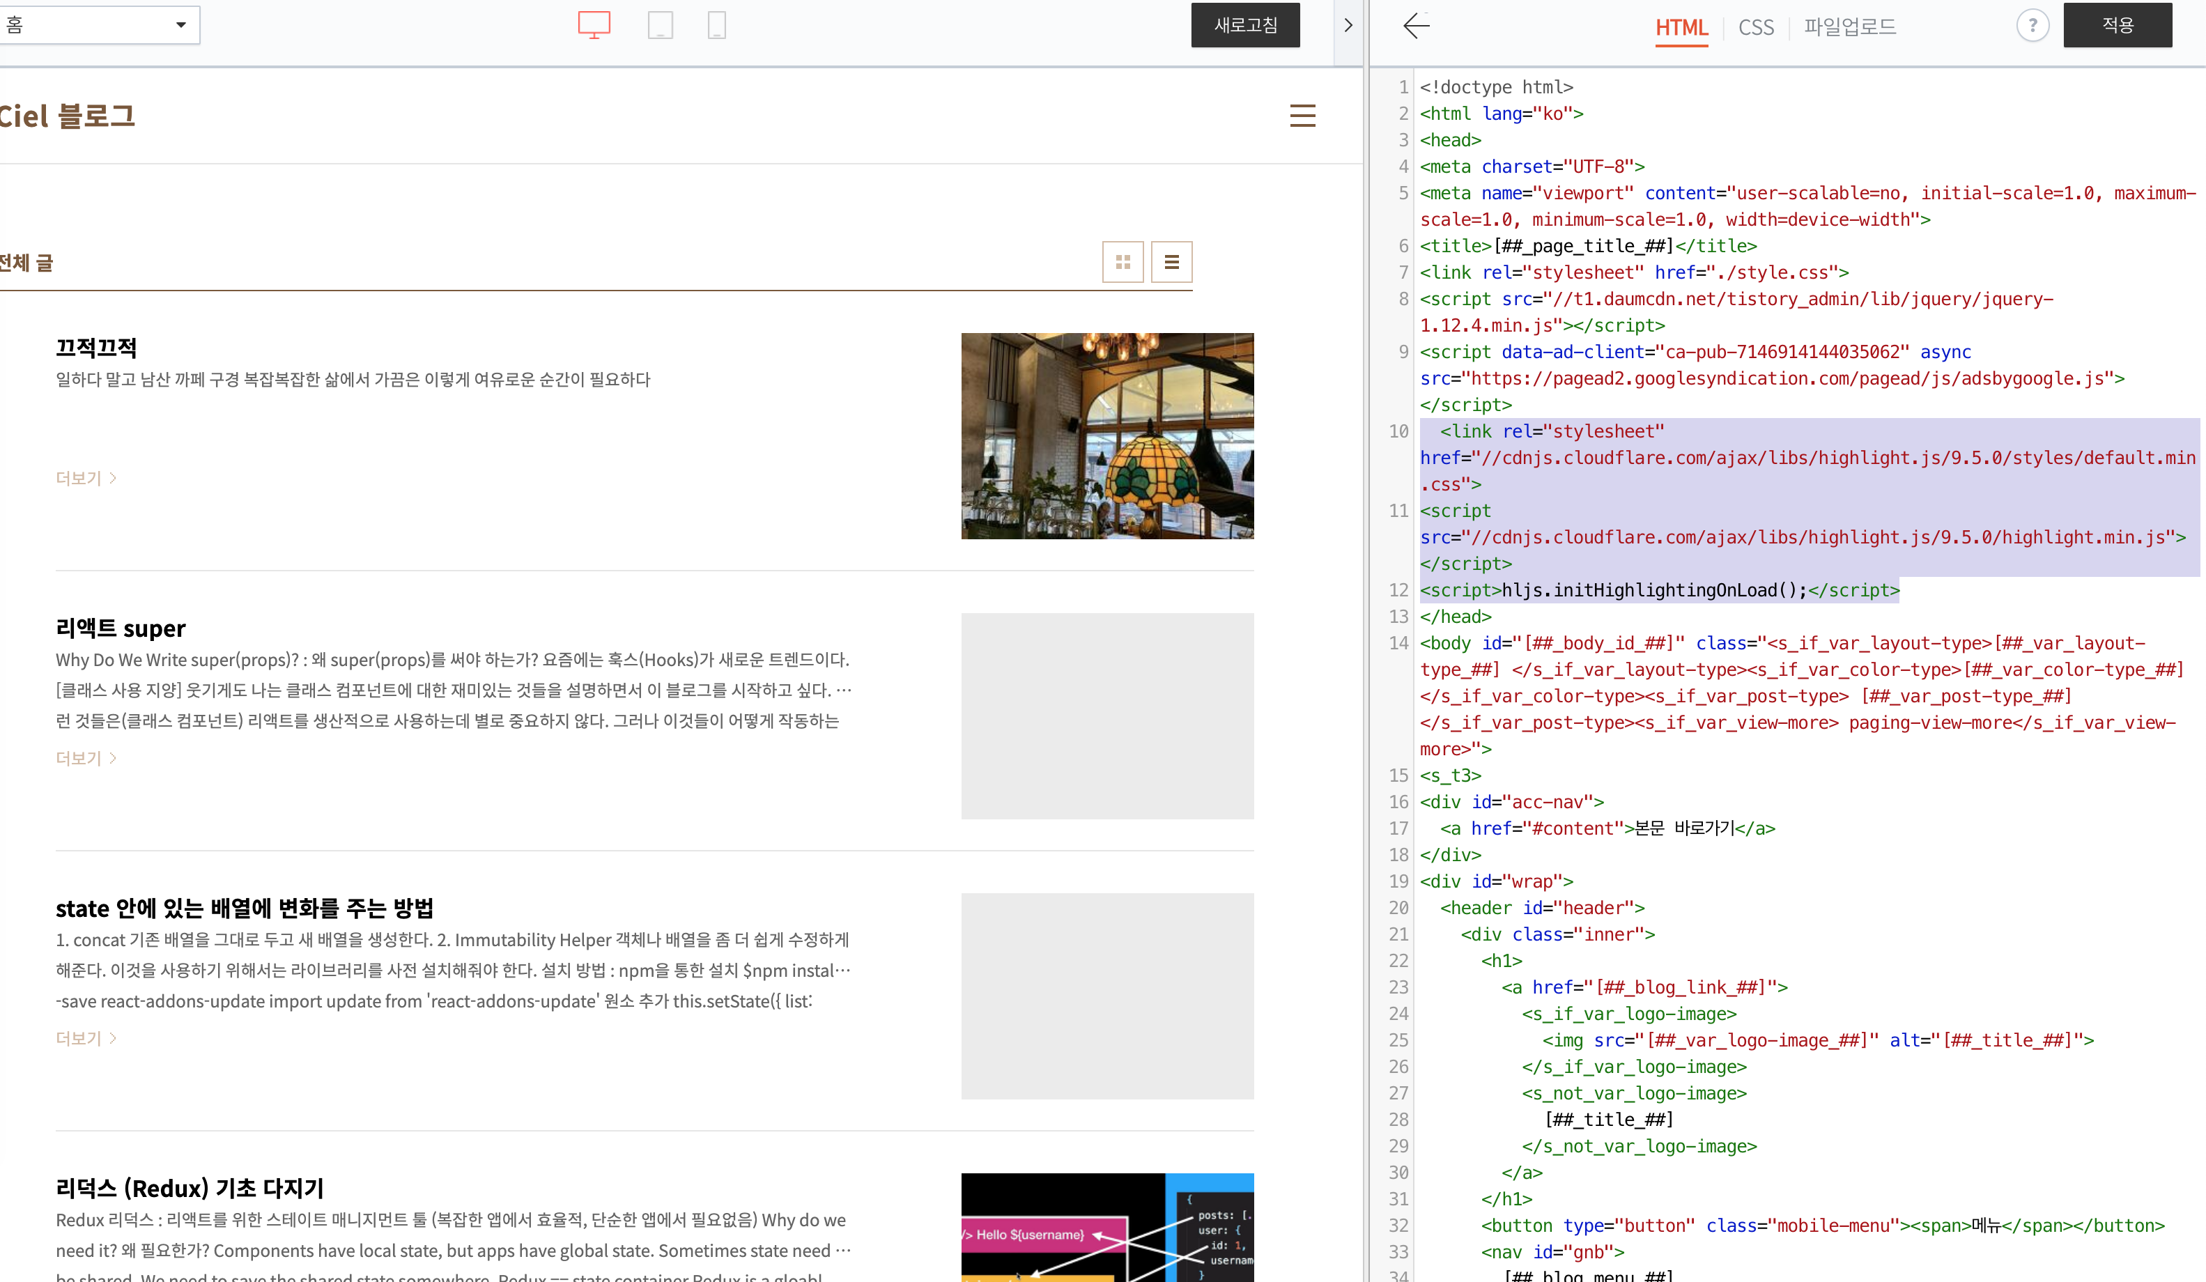The image size is (2206, 1282).
Task: Click the html lang="ko" code line
Action: pos(1502,113)
